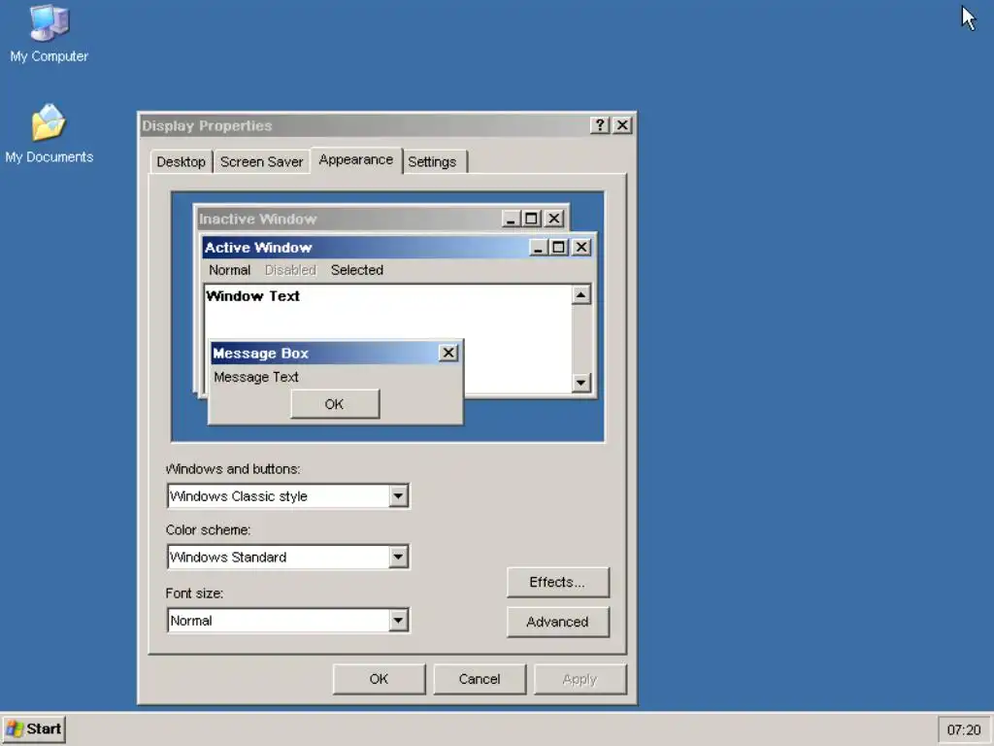Click Inactive Window close icon in preview

pos(554,219)
